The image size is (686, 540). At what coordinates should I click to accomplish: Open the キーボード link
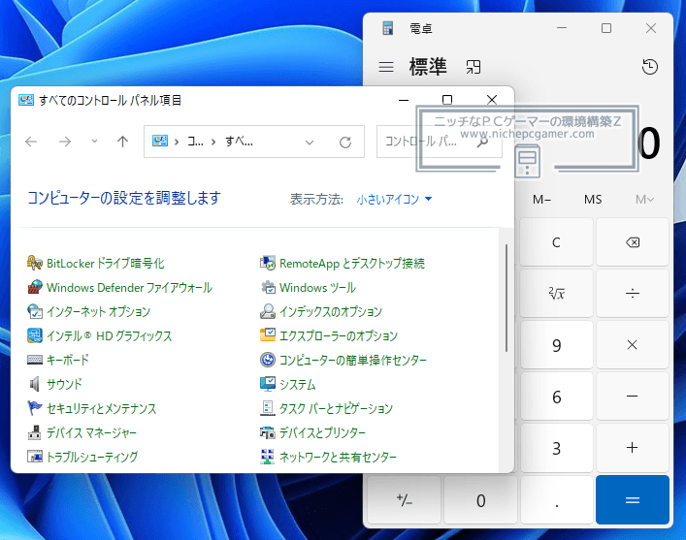68,360
